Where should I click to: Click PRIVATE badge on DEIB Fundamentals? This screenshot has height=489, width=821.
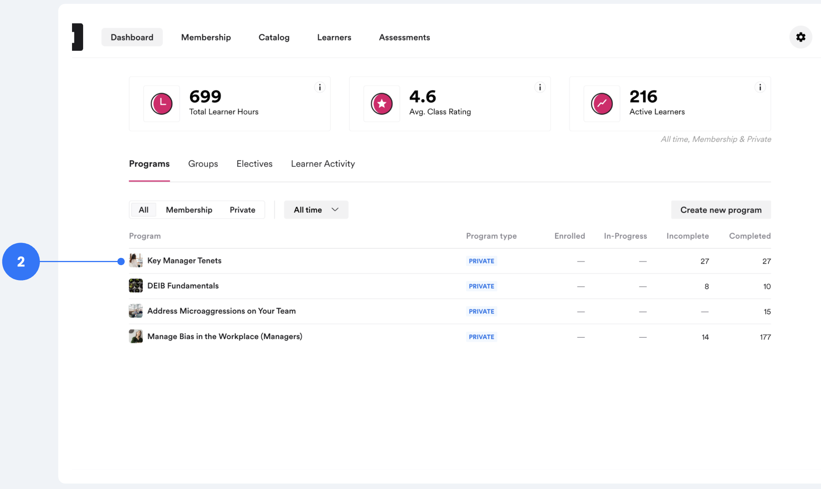[x=482, y=286]
